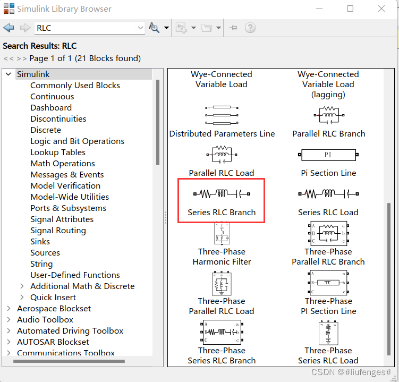Expand Aerospace Blockset library
The height and width of the screenshot is (382, 399).
pos(9,309)
